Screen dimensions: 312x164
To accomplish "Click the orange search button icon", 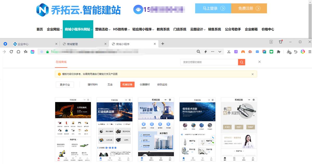I will (242, 62).
